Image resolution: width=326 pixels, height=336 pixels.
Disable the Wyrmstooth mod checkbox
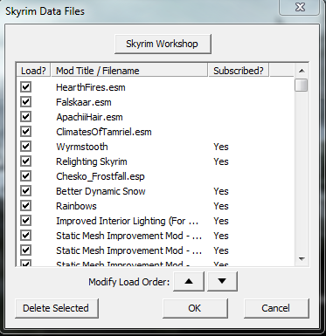coord(25,147)
